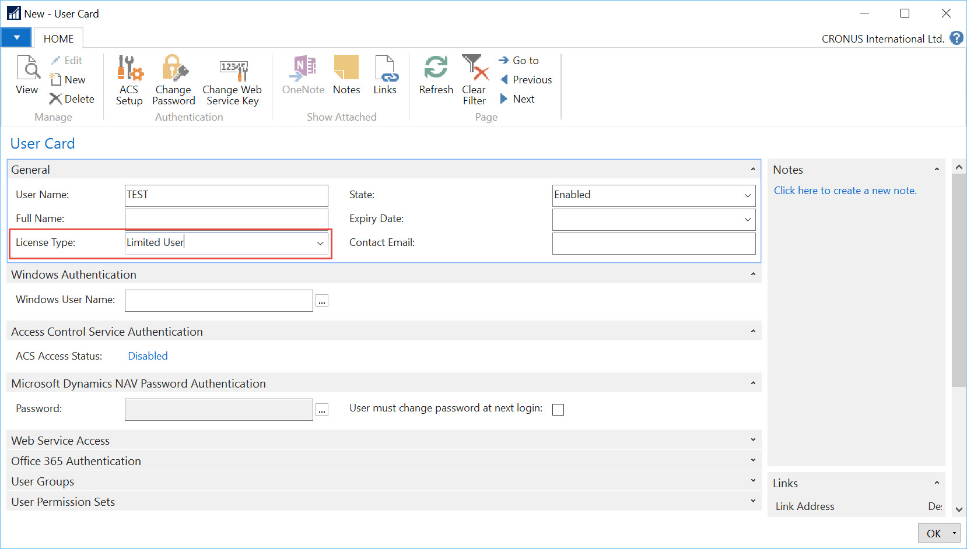Viewport: 967px width, 549px height.
Task: Open the Notes ribbon icon
Action: pos(346,75)
